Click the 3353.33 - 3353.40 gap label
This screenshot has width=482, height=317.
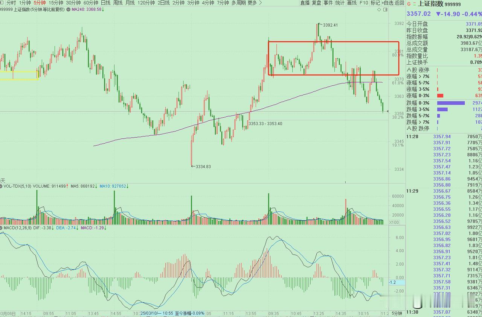265,123
